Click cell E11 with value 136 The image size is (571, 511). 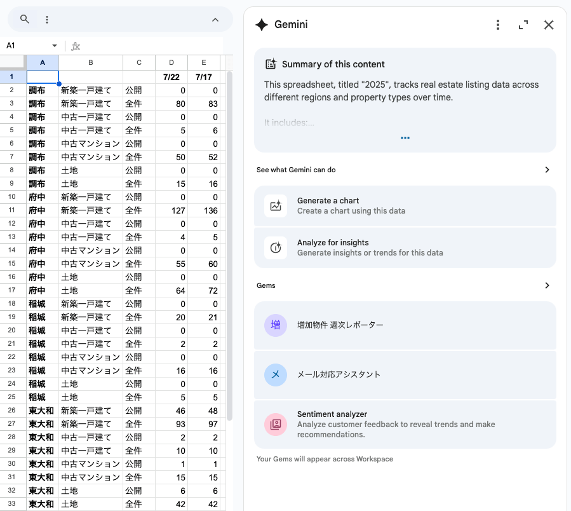point(204,210)
